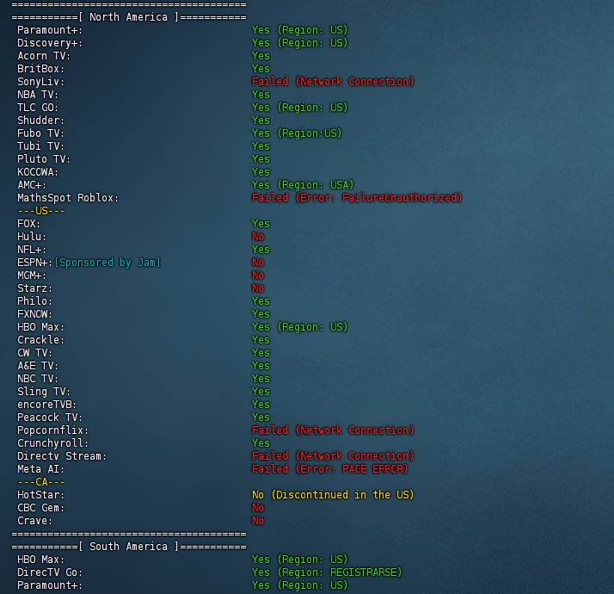614x594 pixels.
Task: Click the Crunchyroll label
Action: [x=52, y=443]
